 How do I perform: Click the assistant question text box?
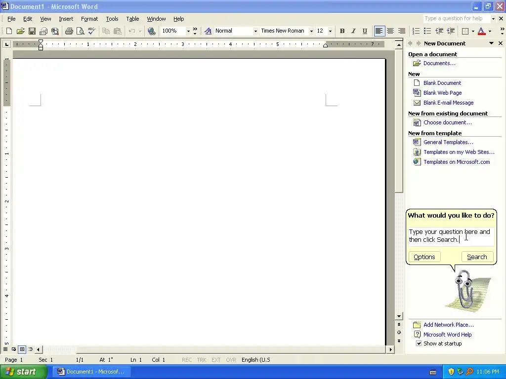pos(451,236)
